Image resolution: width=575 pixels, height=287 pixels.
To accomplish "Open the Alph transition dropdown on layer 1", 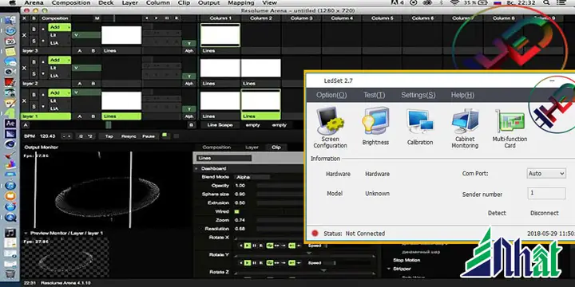I will pos(188,116).
